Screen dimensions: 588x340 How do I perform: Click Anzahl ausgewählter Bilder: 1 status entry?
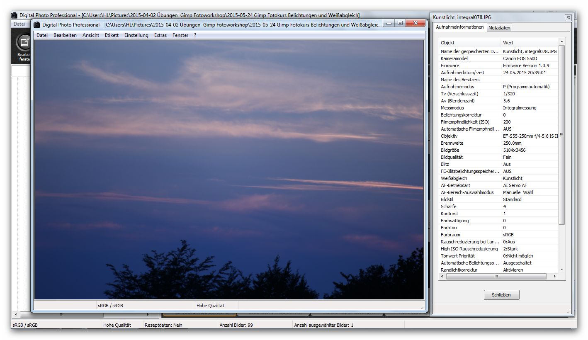pos(323,325)
